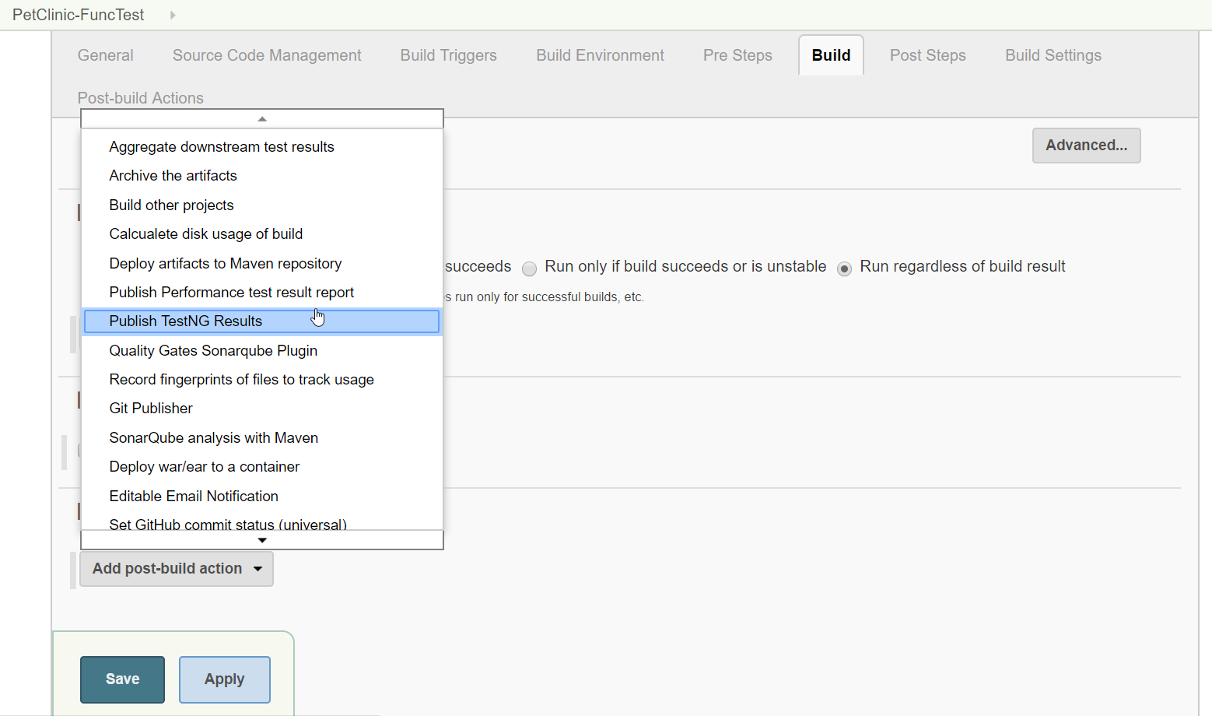The height and width of the screenshot is (716, 1212).
Task: Open the Post Steps tab
Action: click(x=928, y=55)
